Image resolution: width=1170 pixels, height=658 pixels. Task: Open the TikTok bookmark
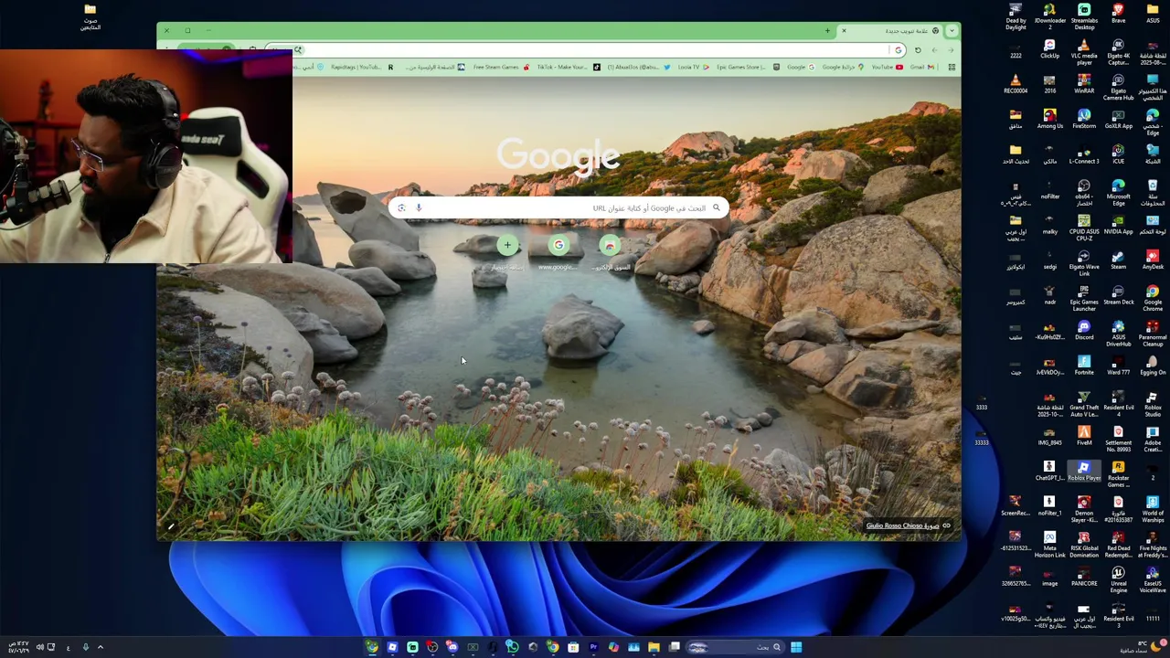pyautogui.click(x=568, y=67)
